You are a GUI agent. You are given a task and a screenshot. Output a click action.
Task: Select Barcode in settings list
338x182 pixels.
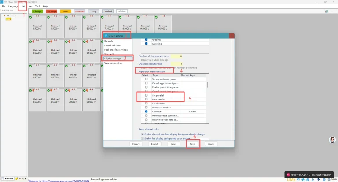point(109,41)
